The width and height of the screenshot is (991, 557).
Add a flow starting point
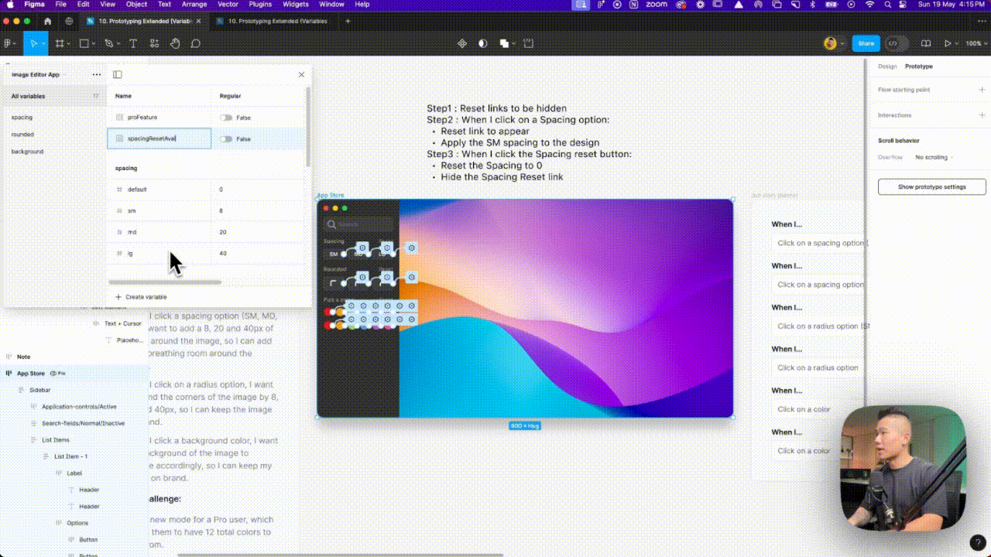(982, 90)
